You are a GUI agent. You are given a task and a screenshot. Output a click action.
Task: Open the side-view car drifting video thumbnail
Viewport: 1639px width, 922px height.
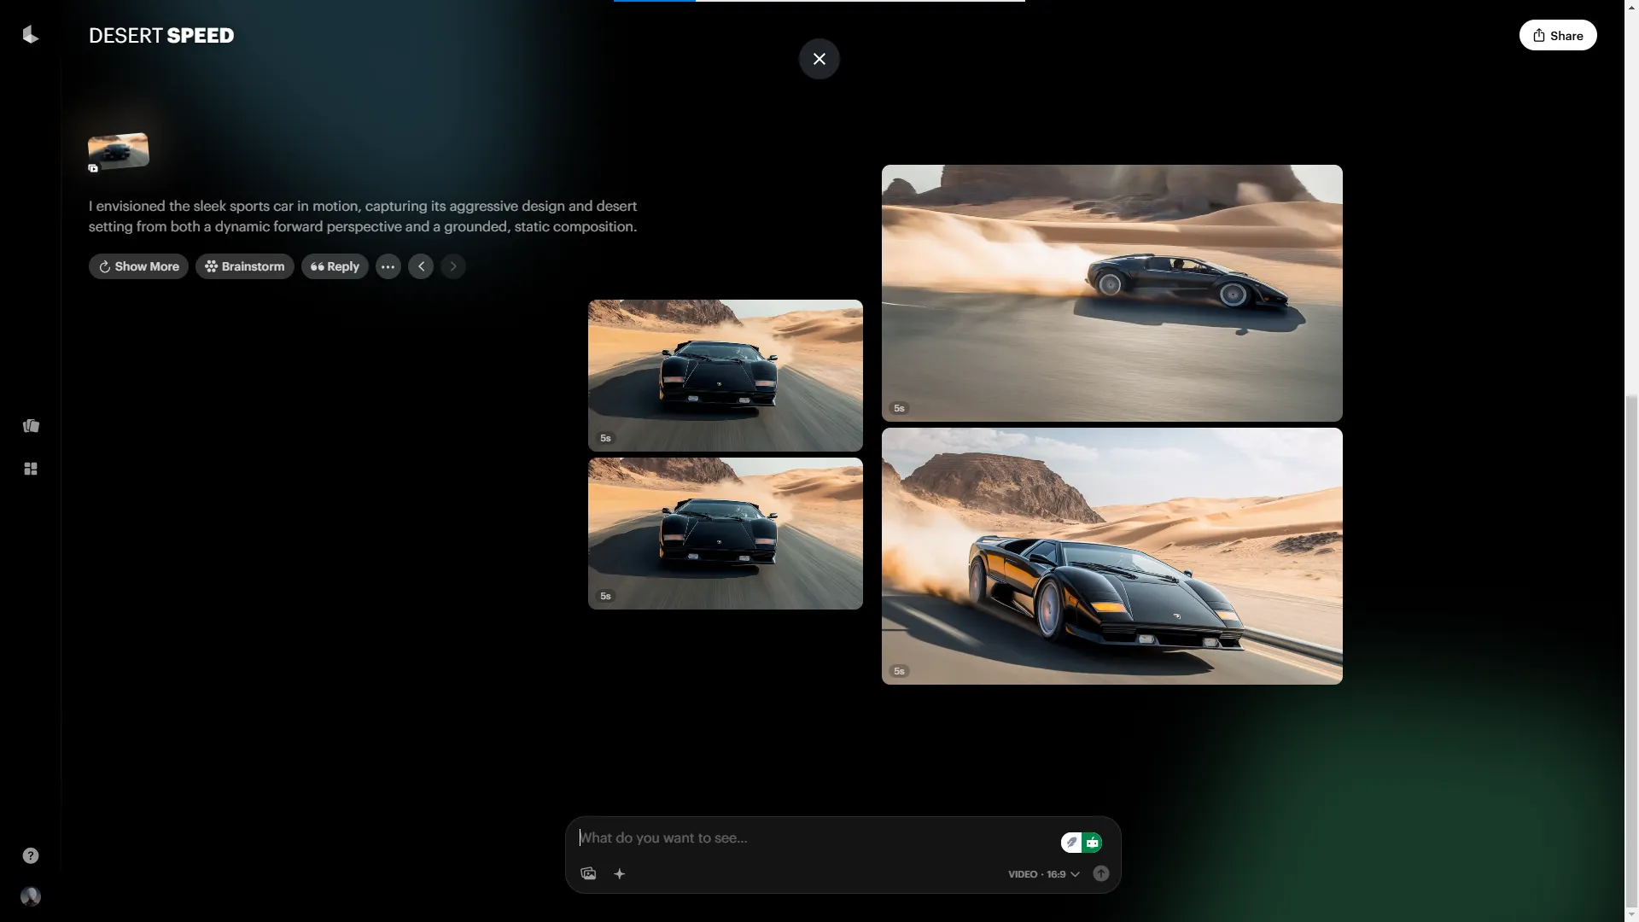1111,292
